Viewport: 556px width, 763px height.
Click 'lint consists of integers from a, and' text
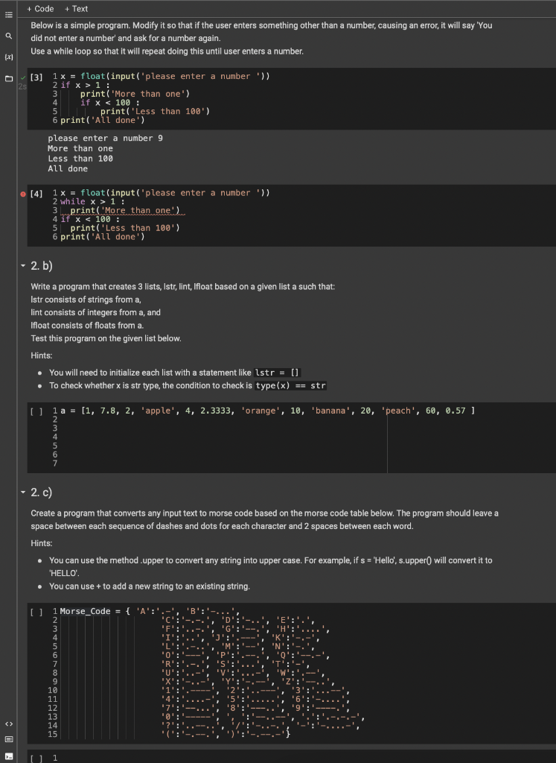point(96,312)
